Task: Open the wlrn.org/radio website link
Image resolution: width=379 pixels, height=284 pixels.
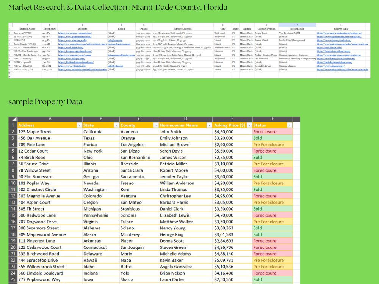Action: (x=72, y=41)
